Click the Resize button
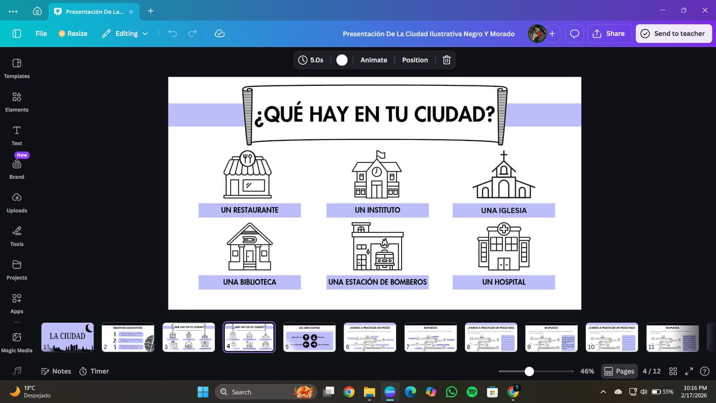This screenshot has height=403, width=716. [x=73, y=33]
